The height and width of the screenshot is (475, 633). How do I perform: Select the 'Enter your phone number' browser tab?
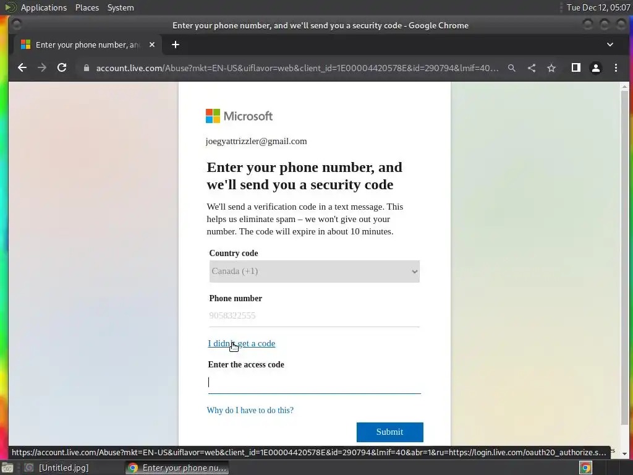point(88,45)
